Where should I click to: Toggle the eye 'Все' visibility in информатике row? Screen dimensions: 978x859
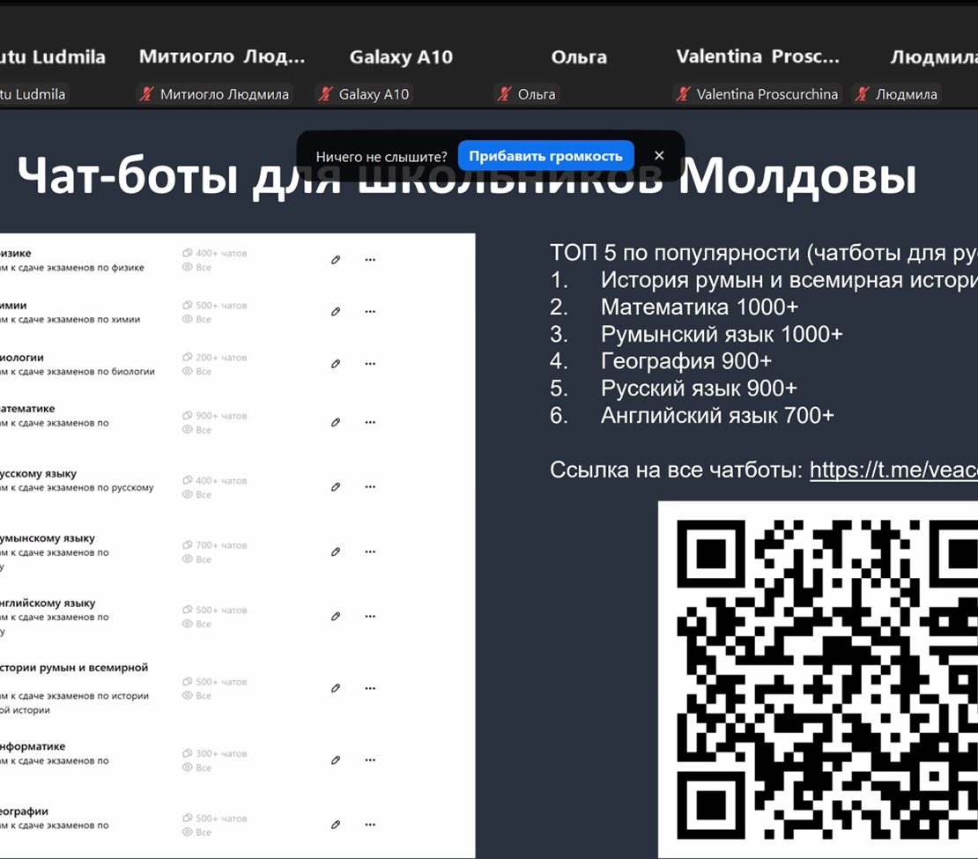coord(196,767)
